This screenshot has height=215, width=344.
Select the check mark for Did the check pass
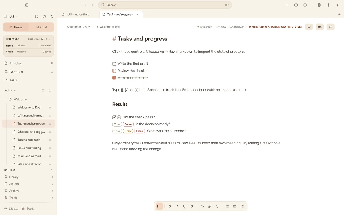click(114, 117)
